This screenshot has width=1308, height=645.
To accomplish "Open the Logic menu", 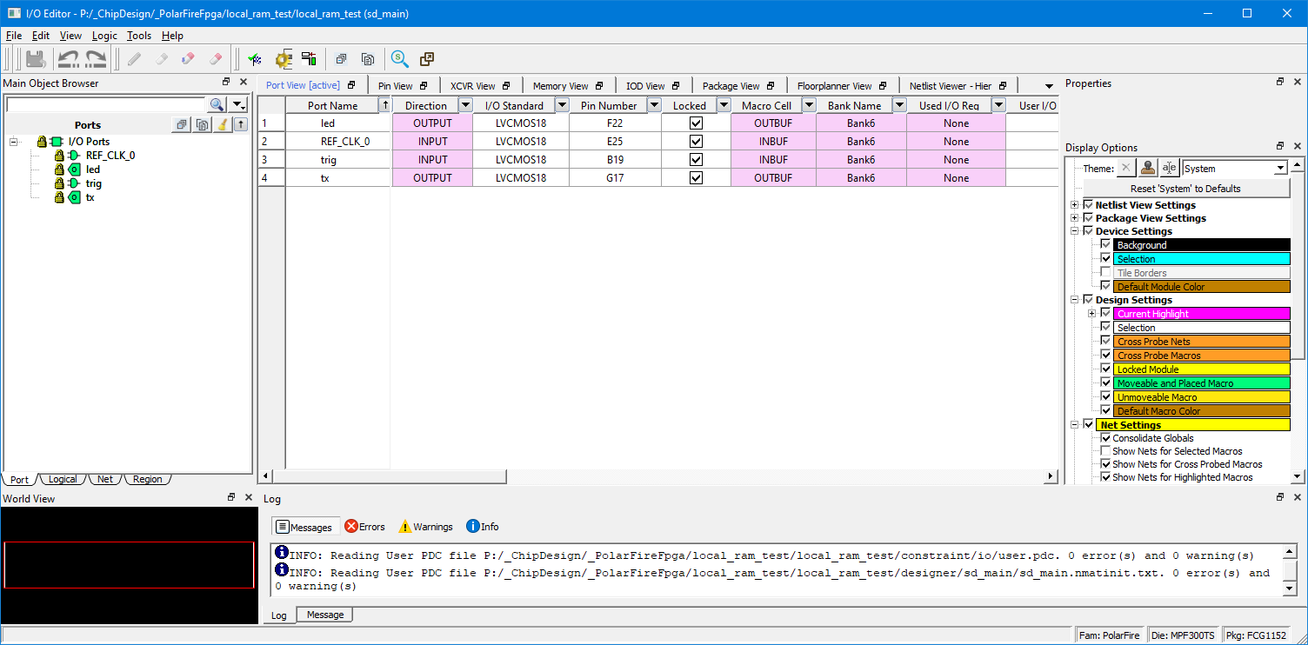I will tap(103, 36).
